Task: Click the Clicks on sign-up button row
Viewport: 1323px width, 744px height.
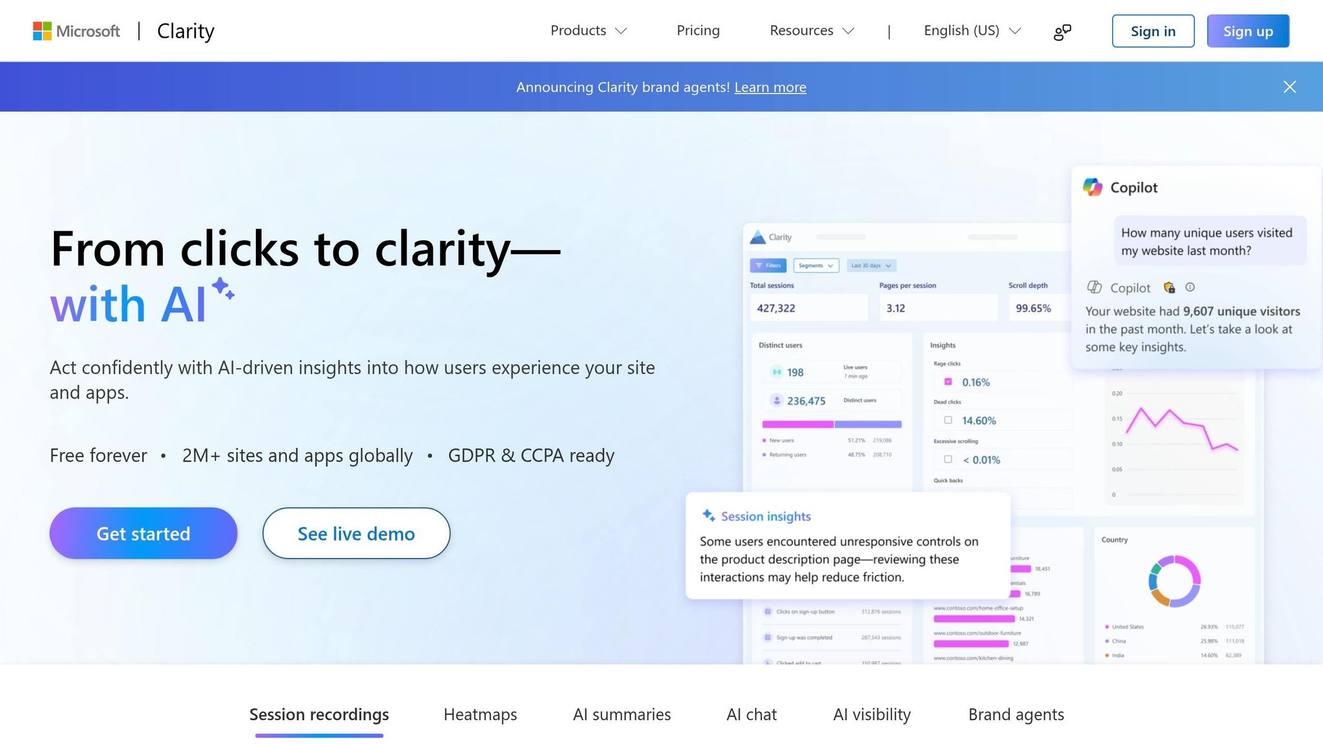Action: point(832,612)
